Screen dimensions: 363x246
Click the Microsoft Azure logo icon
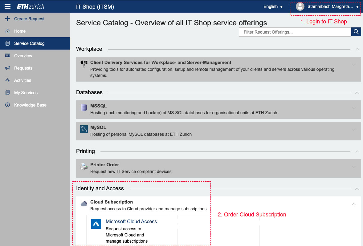[96, 224]
